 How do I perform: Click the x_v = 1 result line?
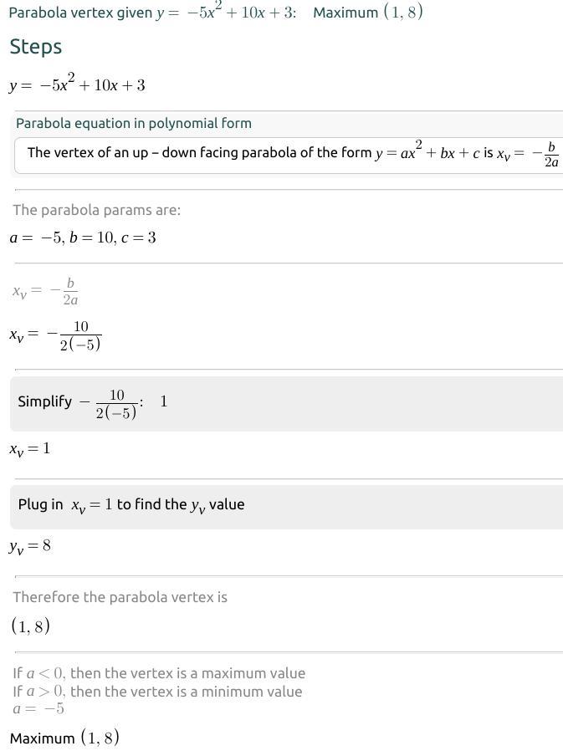(30, 449)
